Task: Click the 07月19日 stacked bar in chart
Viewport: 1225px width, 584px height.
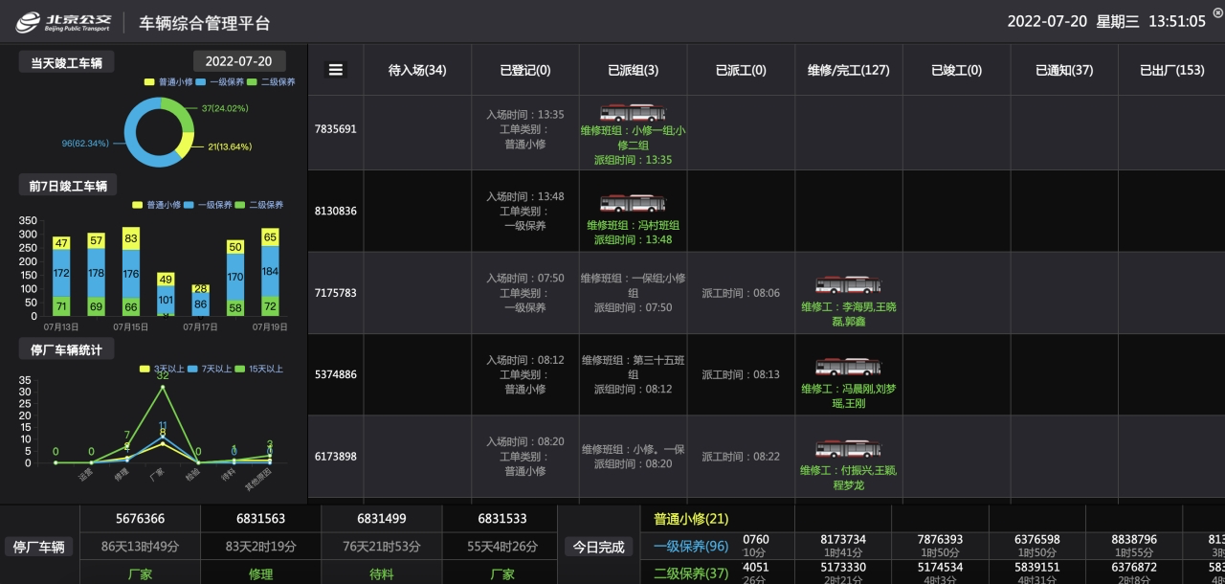Action: pos(270,273)
